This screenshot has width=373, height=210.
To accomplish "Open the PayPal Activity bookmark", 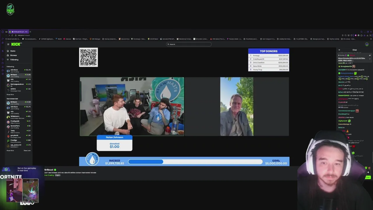I will [x=333, y=39].
